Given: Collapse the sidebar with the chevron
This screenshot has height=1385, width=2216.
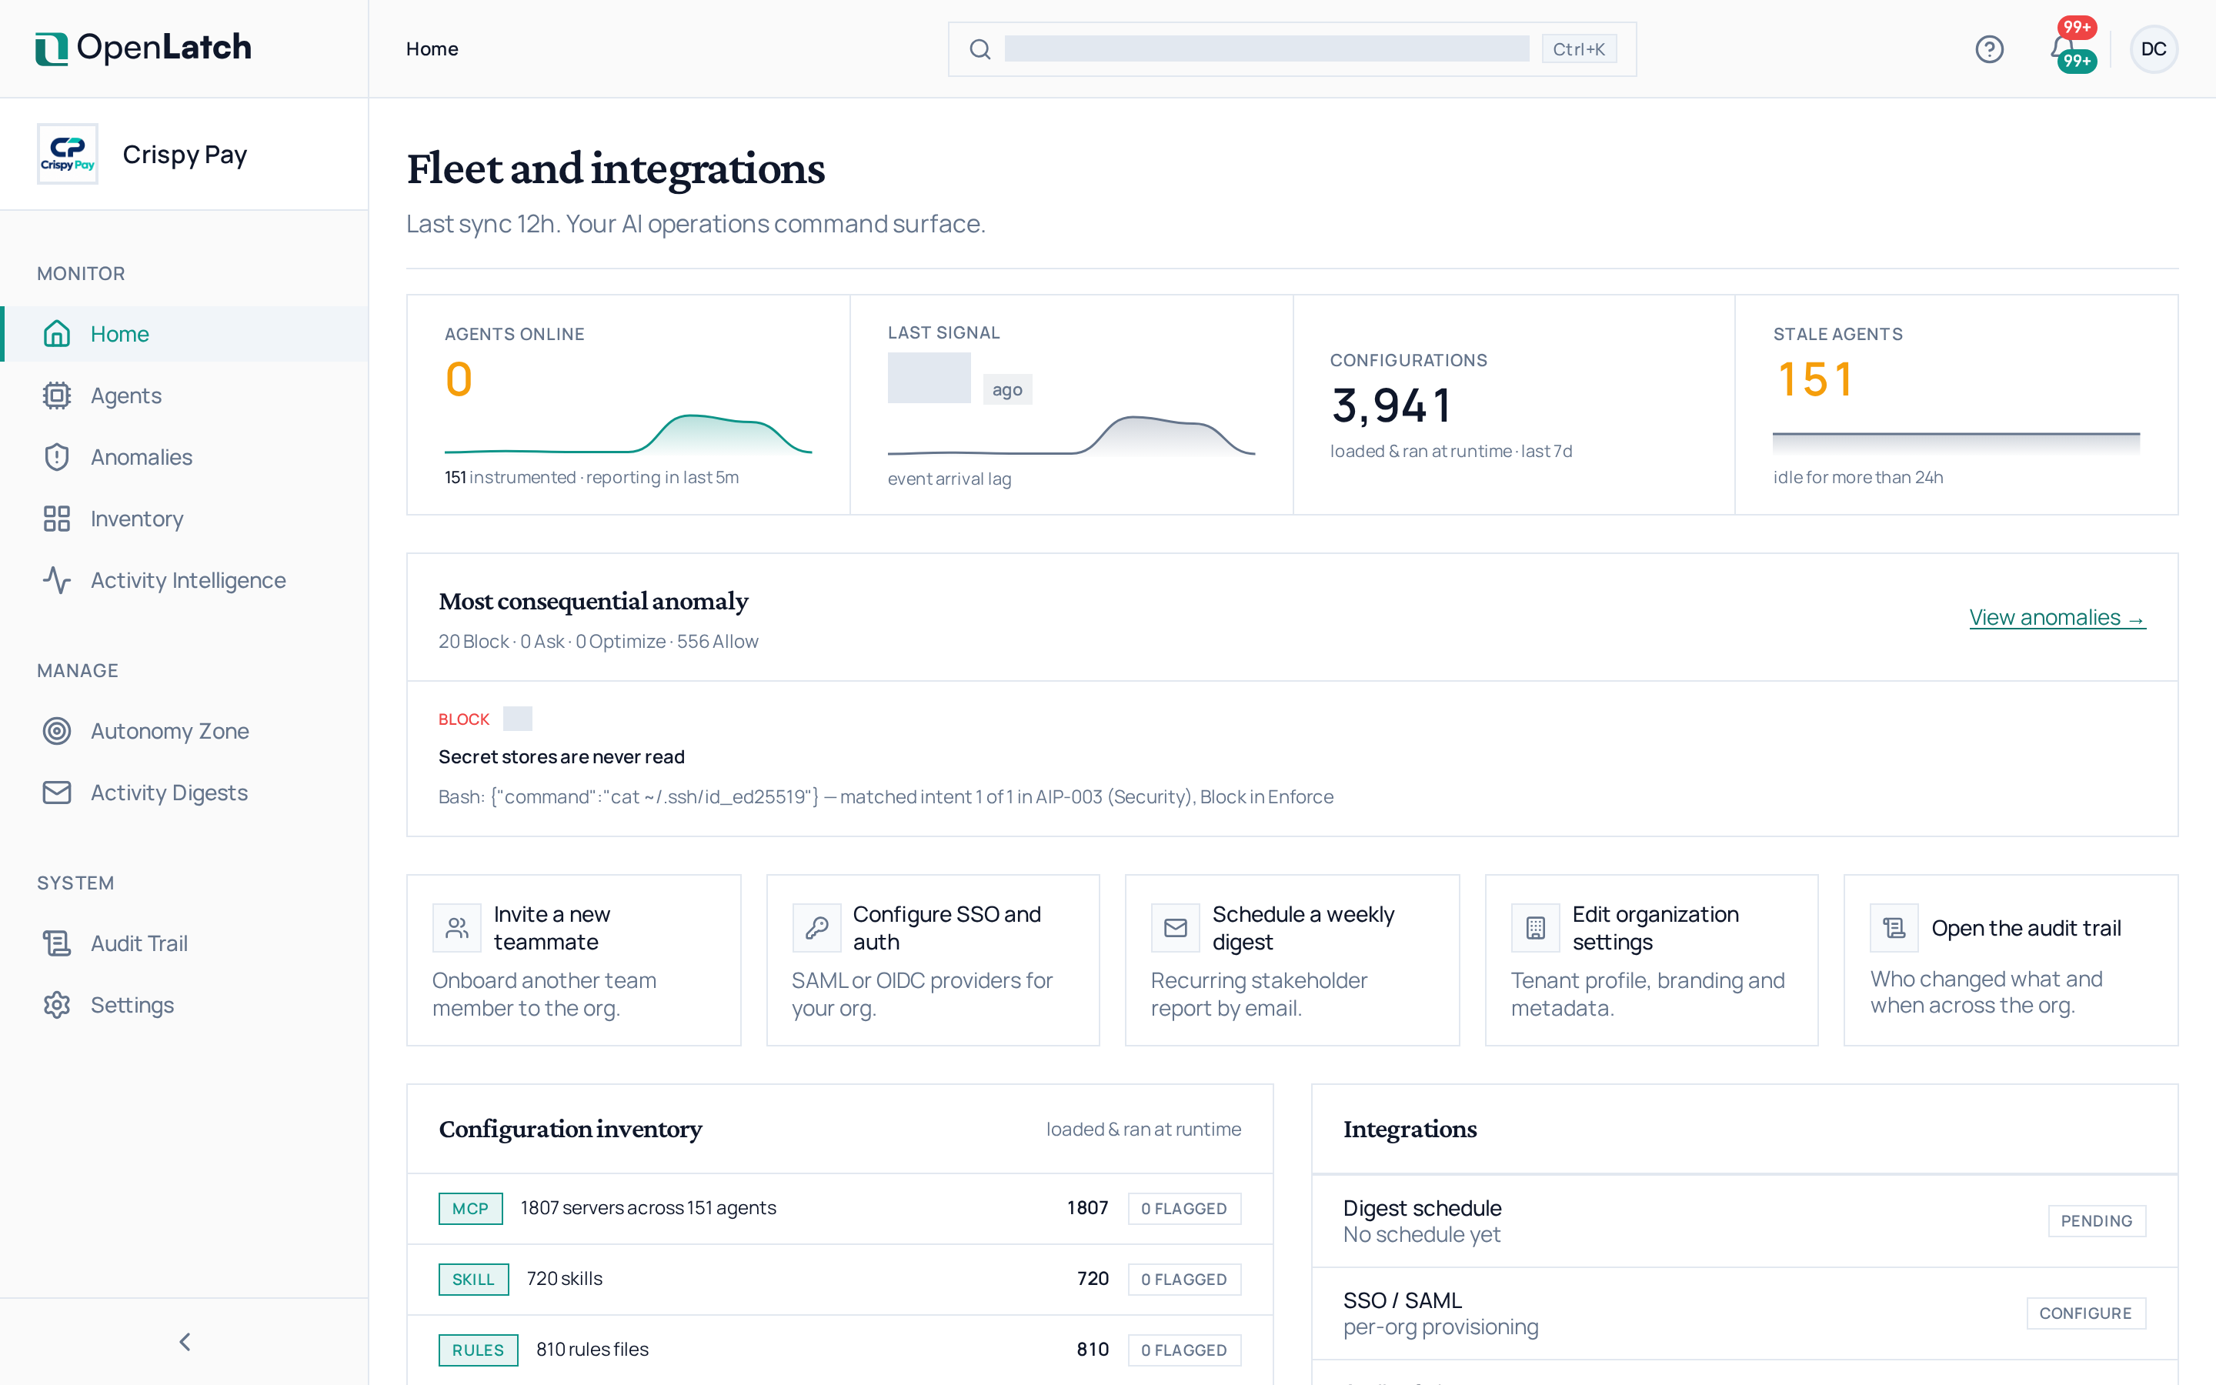Looking at the screenshot, I should click(184, 1341).
